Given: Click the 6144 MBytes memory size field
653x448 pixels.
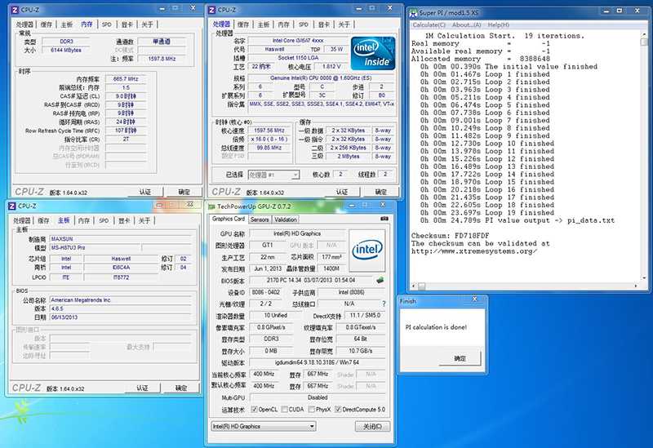Looking at the screenshot, I should pos(66,50).
